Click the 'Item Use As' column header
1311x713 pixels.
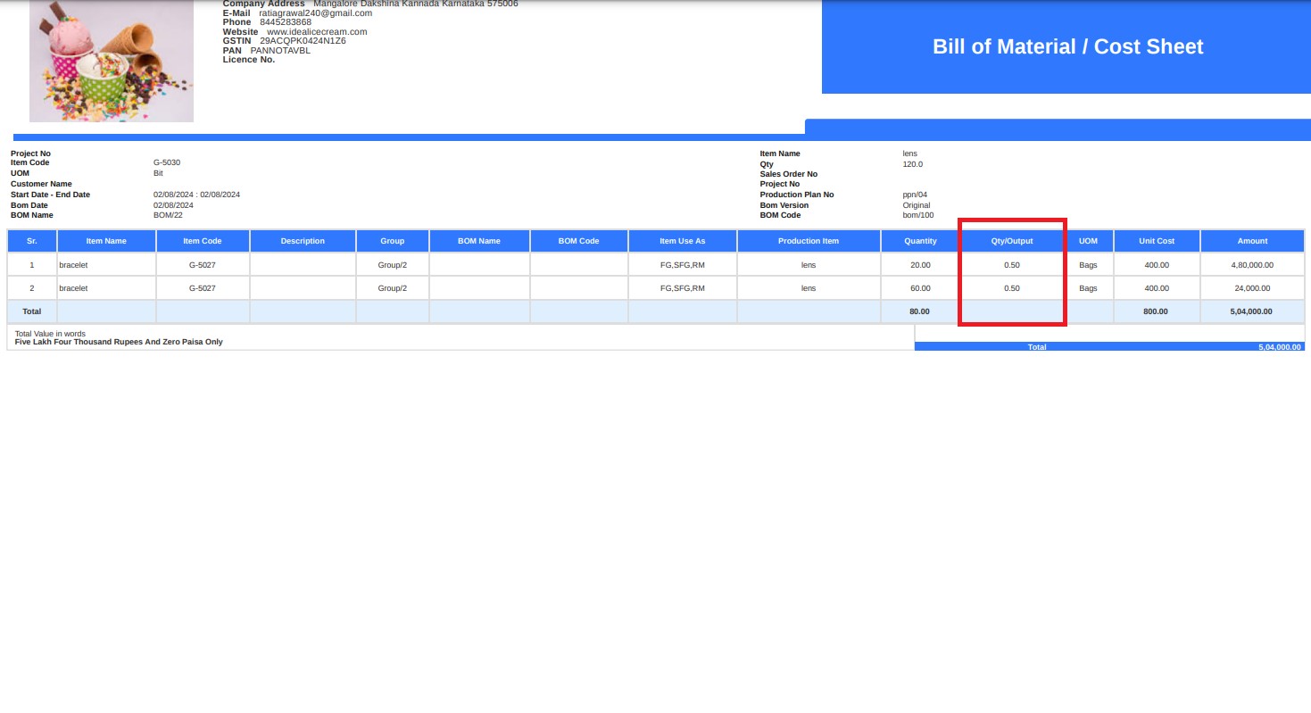tap(683, 241)
